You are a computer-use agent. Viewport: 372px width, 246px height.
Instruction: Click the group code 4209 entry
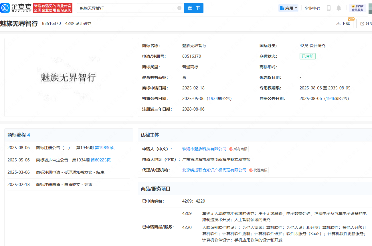pos(187,213)
